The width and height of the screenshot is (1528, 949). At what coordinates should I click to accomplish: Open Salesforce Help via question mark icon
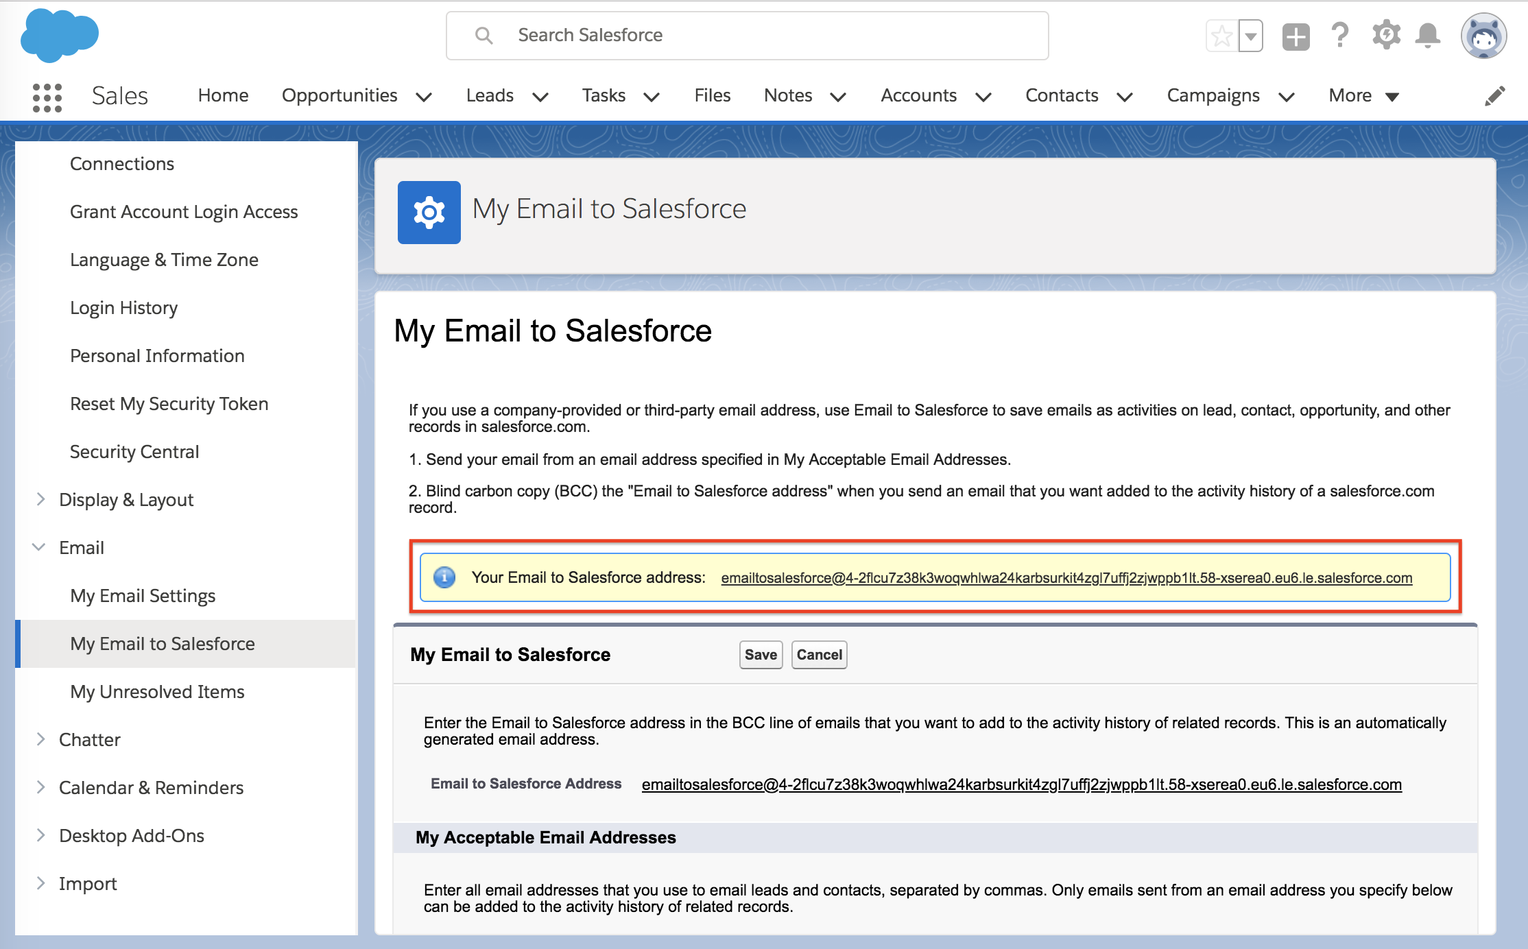[1339, 35]
